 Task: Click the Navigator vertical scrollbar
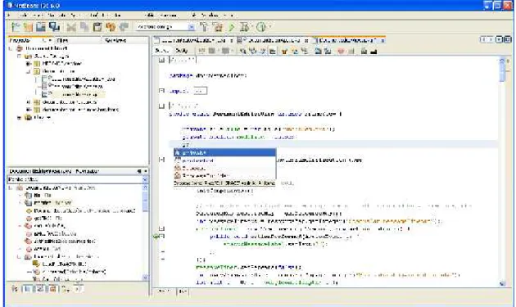(145, 233)
